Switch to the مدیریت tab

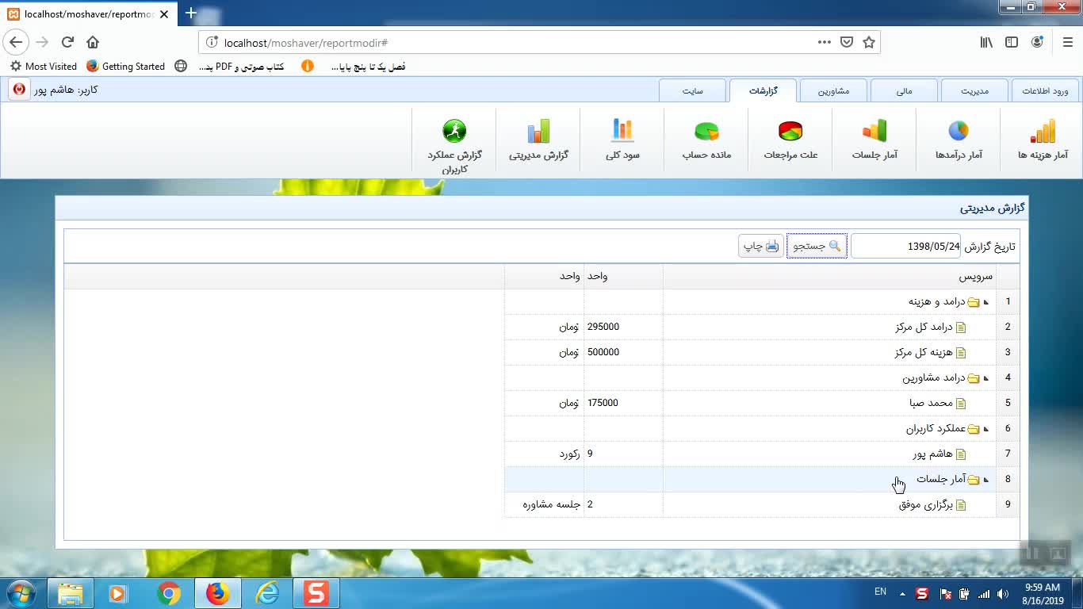pyautogui.click(x=974, y=91)
